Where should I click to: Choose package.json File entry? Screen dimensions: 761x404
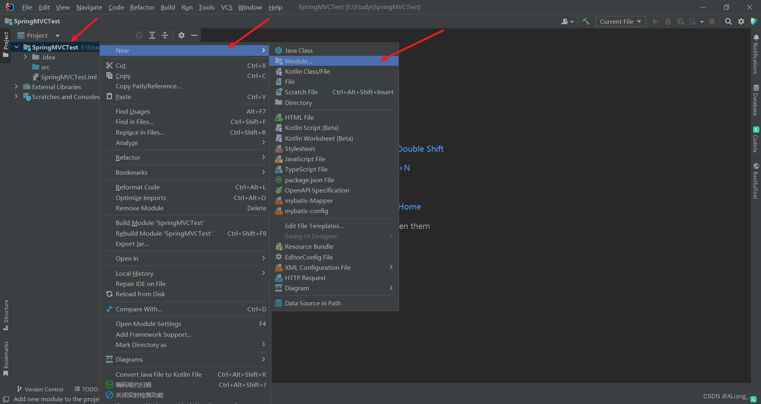pos(334,180)
